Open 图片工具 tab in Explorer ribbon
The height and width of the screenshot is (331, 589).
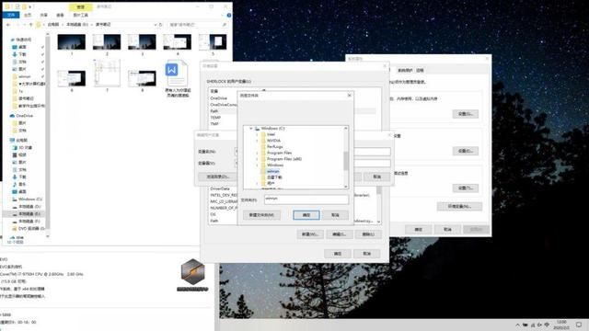80,15
